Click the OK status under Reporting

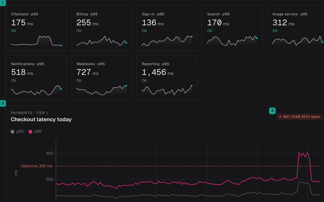pos(144,81)
